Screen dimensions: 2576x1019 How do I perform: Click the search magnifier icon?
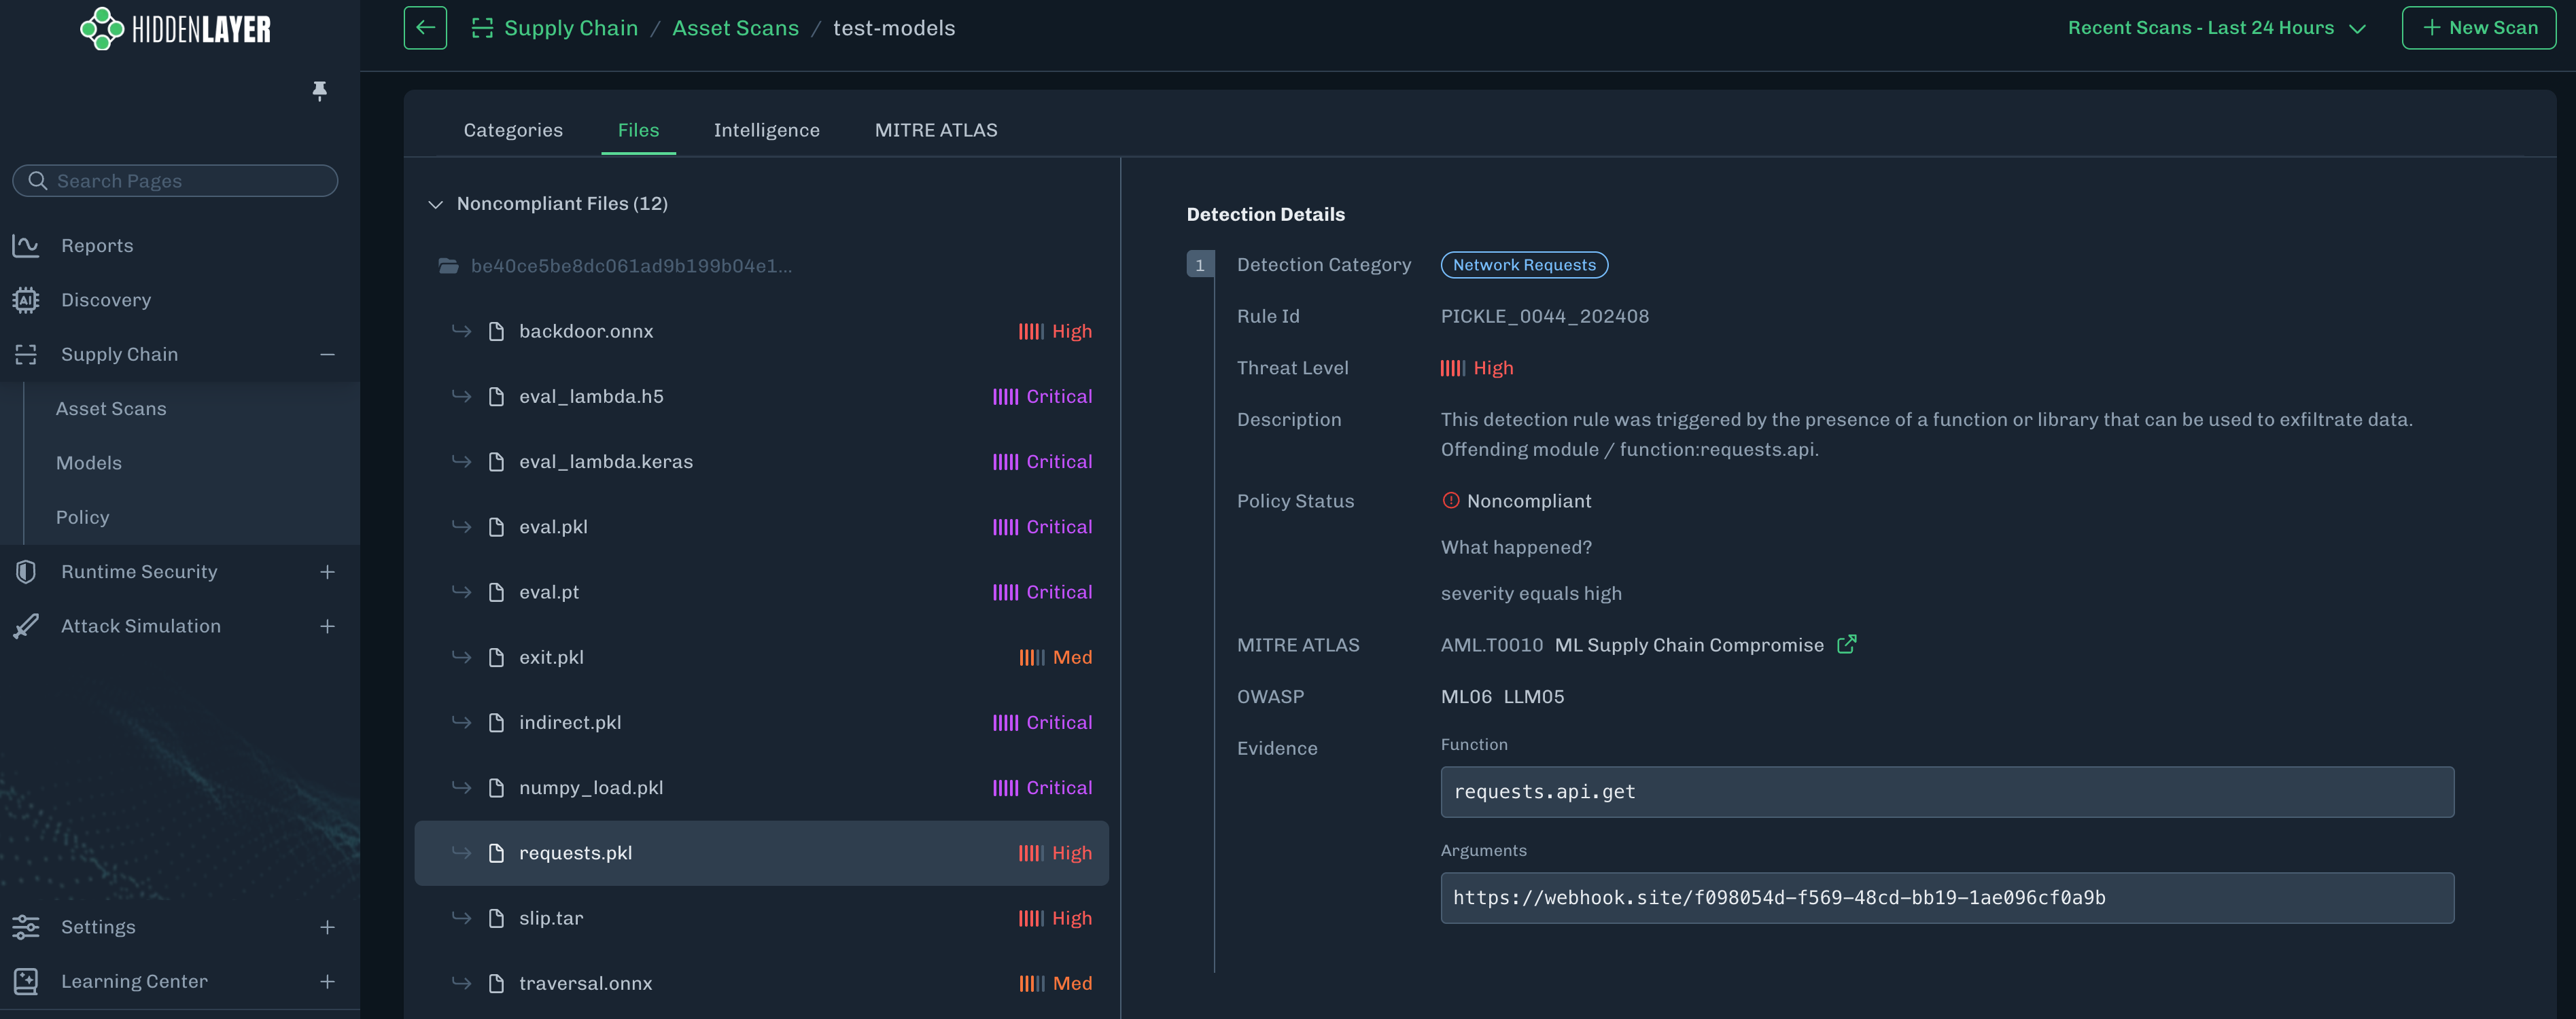[x=38, y=181]
